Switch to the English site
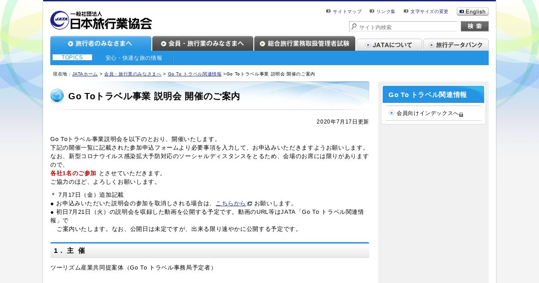This screenshot has width=539, height=283. click(473, 12)
